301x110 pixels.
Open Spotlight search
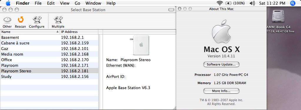(292, 3)
